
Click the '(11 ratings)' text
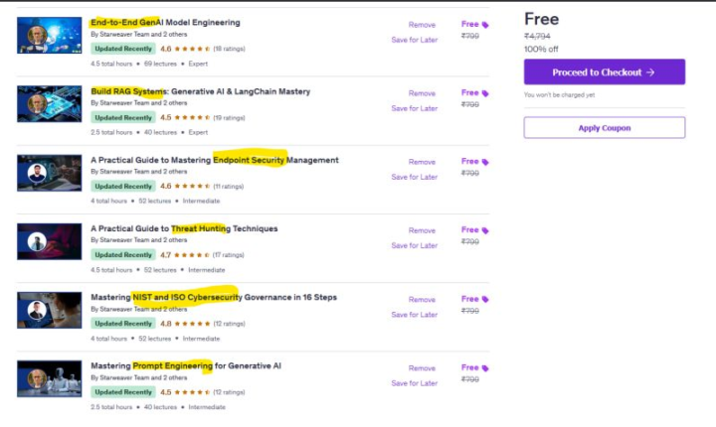pos(229,186)
